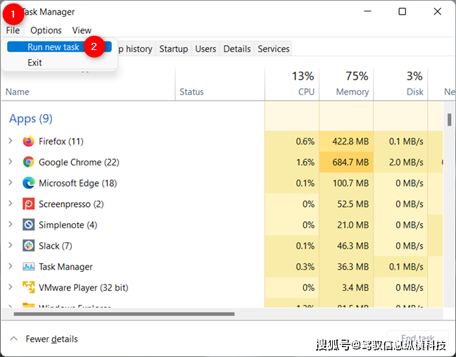Click Fewer details link
456x357 pixels.
[51, 339]
